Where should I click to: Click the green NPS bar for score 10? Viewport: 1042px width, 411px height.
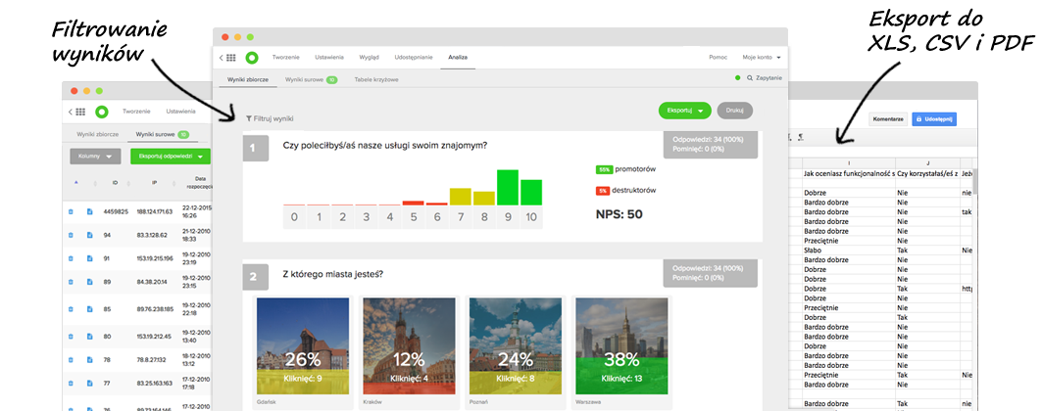531,192
